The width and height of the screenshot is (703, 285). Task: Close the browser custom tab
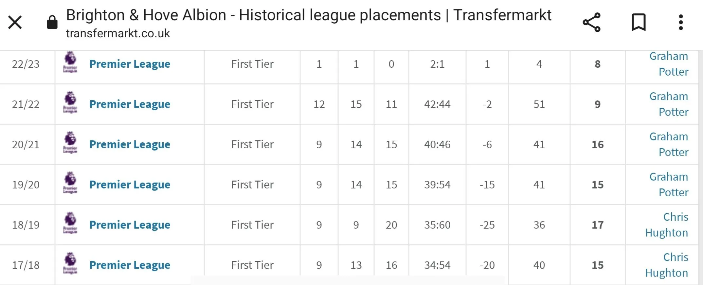[15, 23]
